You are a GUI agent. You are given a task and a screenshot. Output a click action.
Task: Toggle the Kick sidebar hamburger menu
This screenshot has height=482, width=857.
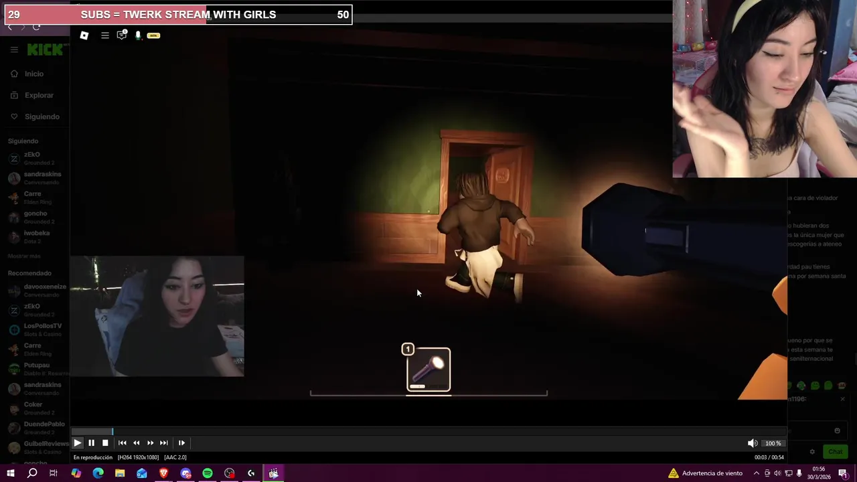[14, 50]
